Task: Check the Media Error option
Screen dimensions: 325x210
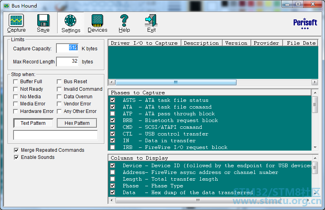Action: 15,104
